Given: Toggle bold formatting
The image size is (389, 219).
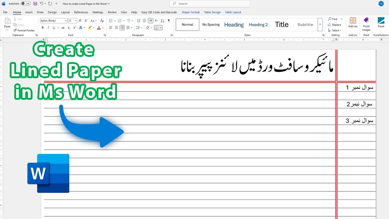Looking at the screenshot, I should (x=43, y=28).
